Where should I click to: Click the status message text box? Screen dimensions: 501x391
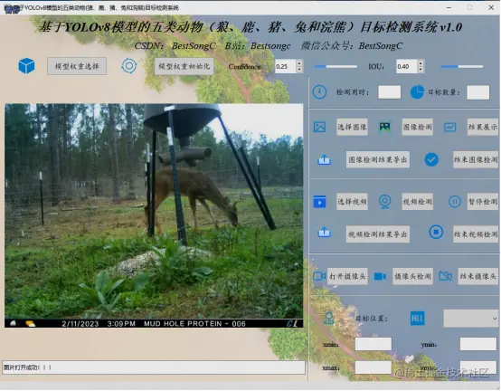point(154,367)
